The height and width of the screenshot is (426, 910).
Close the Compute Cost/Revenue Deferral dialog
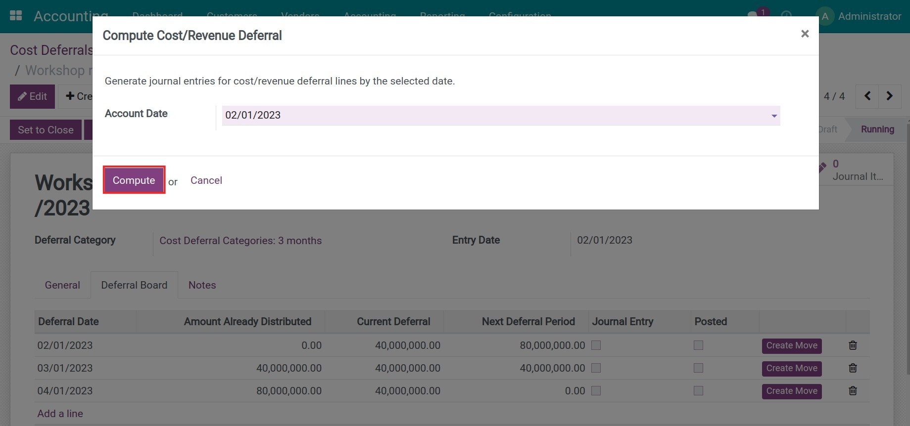805,34
